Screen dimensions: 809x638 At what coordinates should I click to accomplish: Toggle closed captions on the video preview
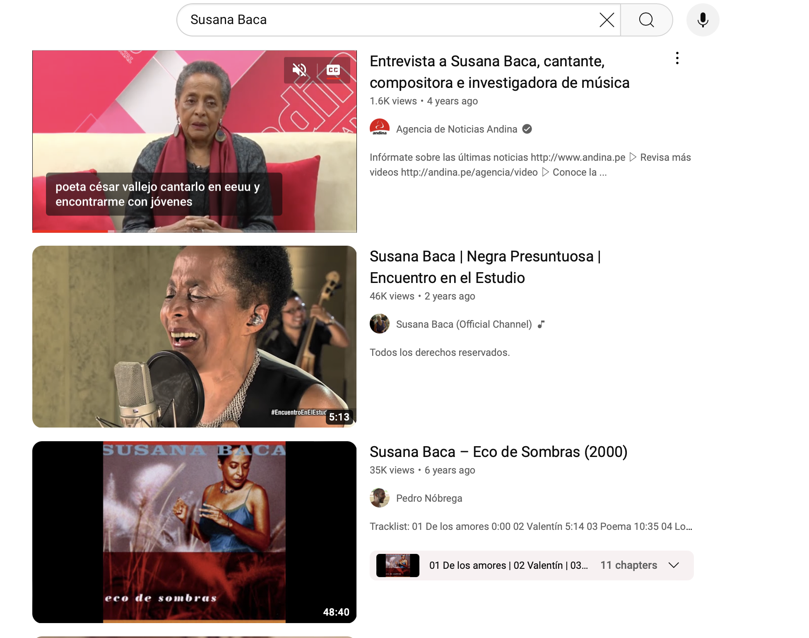click(333, 70)
